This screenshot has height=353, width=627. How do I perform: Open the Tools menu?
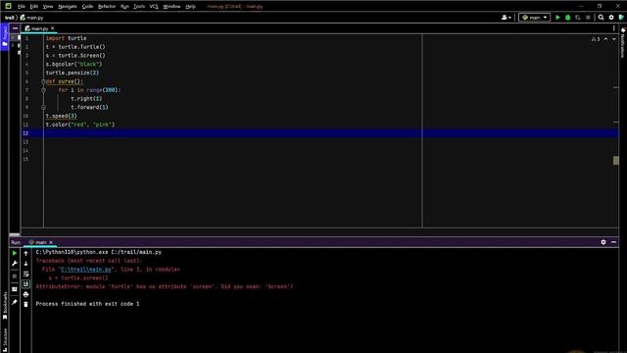pos(139,7)
